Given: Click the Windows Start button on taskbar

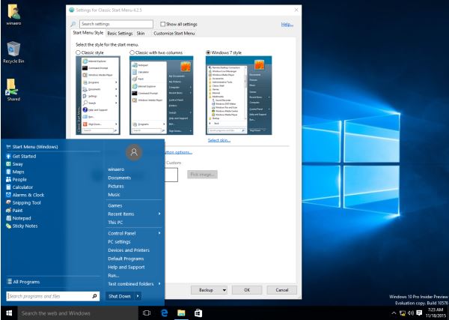Looking at the screenshot, I should 9,313.
